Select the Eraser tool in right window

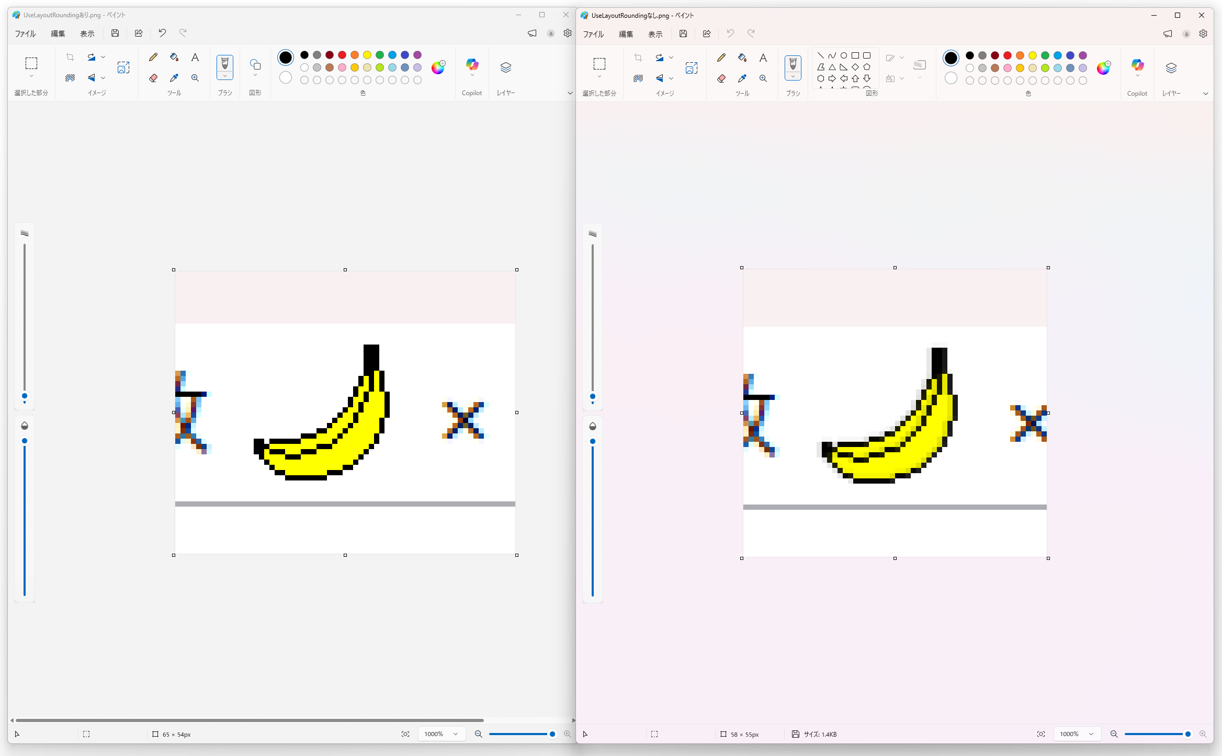(x=721, y=78)
